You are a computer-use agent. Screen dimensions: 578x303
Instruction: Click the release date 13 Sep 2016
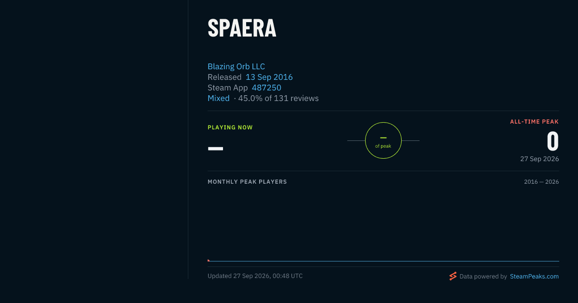pyautogui.click(x=269, y=77)
